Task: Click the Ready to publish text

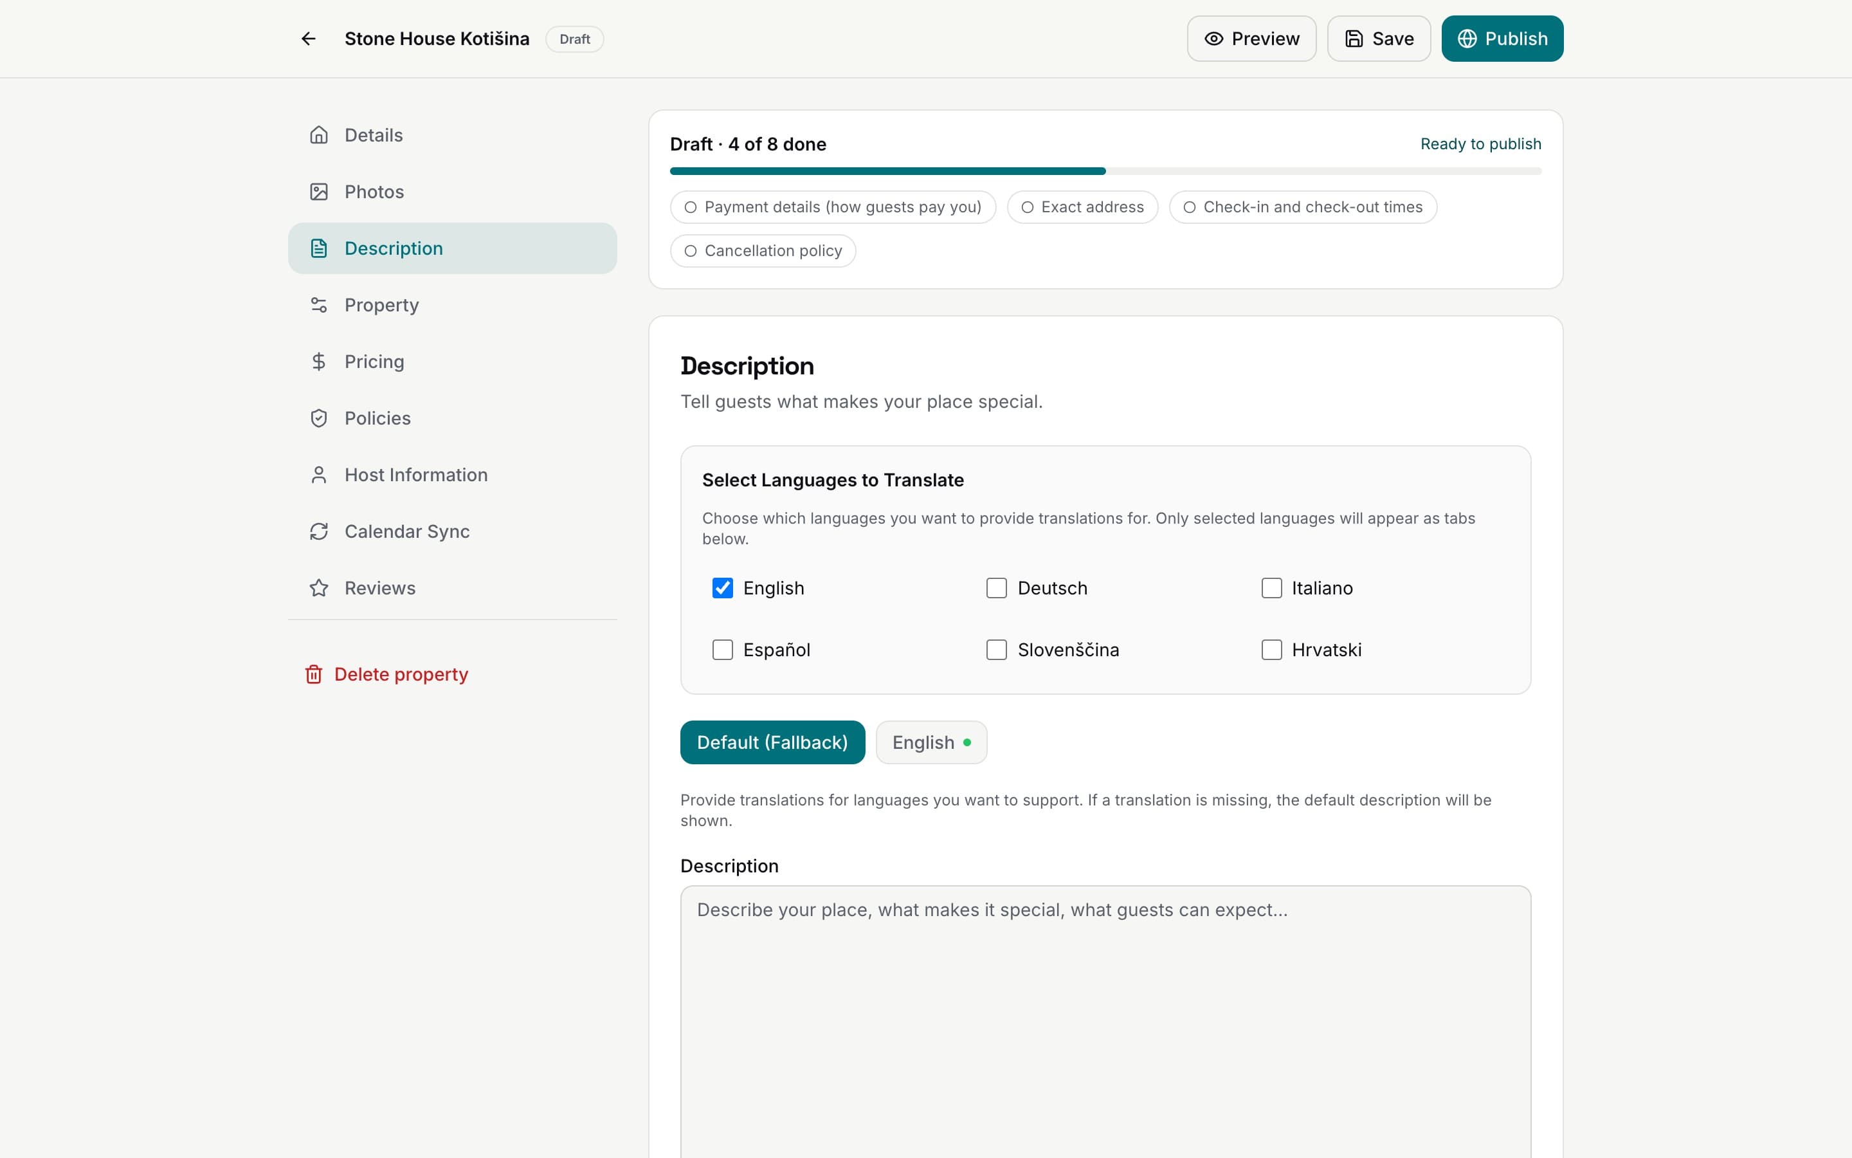Action: (1480, 144)
